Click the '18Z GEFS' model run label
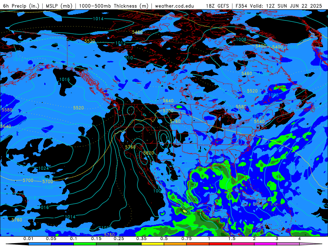The height and width of the screenshot is (246, 328). click(217, 6)
